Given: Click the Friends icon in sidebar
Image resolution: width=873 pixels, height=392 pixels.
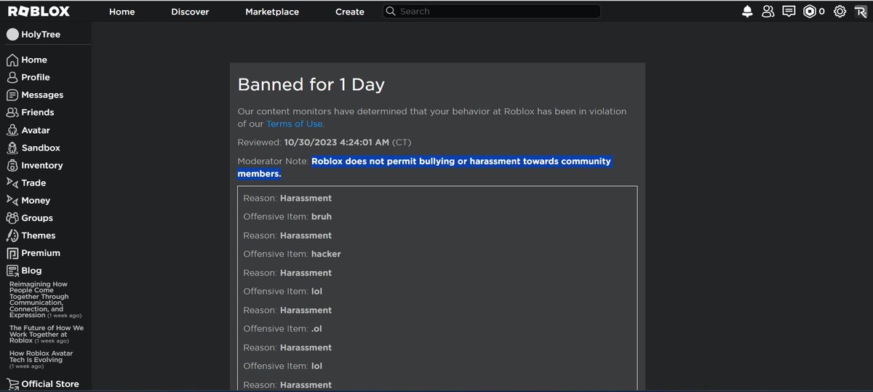Looking at the screenshot, I should [12, 112].
